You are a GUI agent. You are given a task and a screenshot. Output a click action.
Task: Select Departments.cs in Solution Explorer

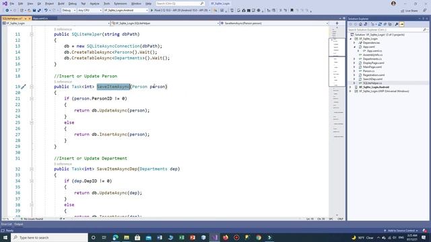372,58
